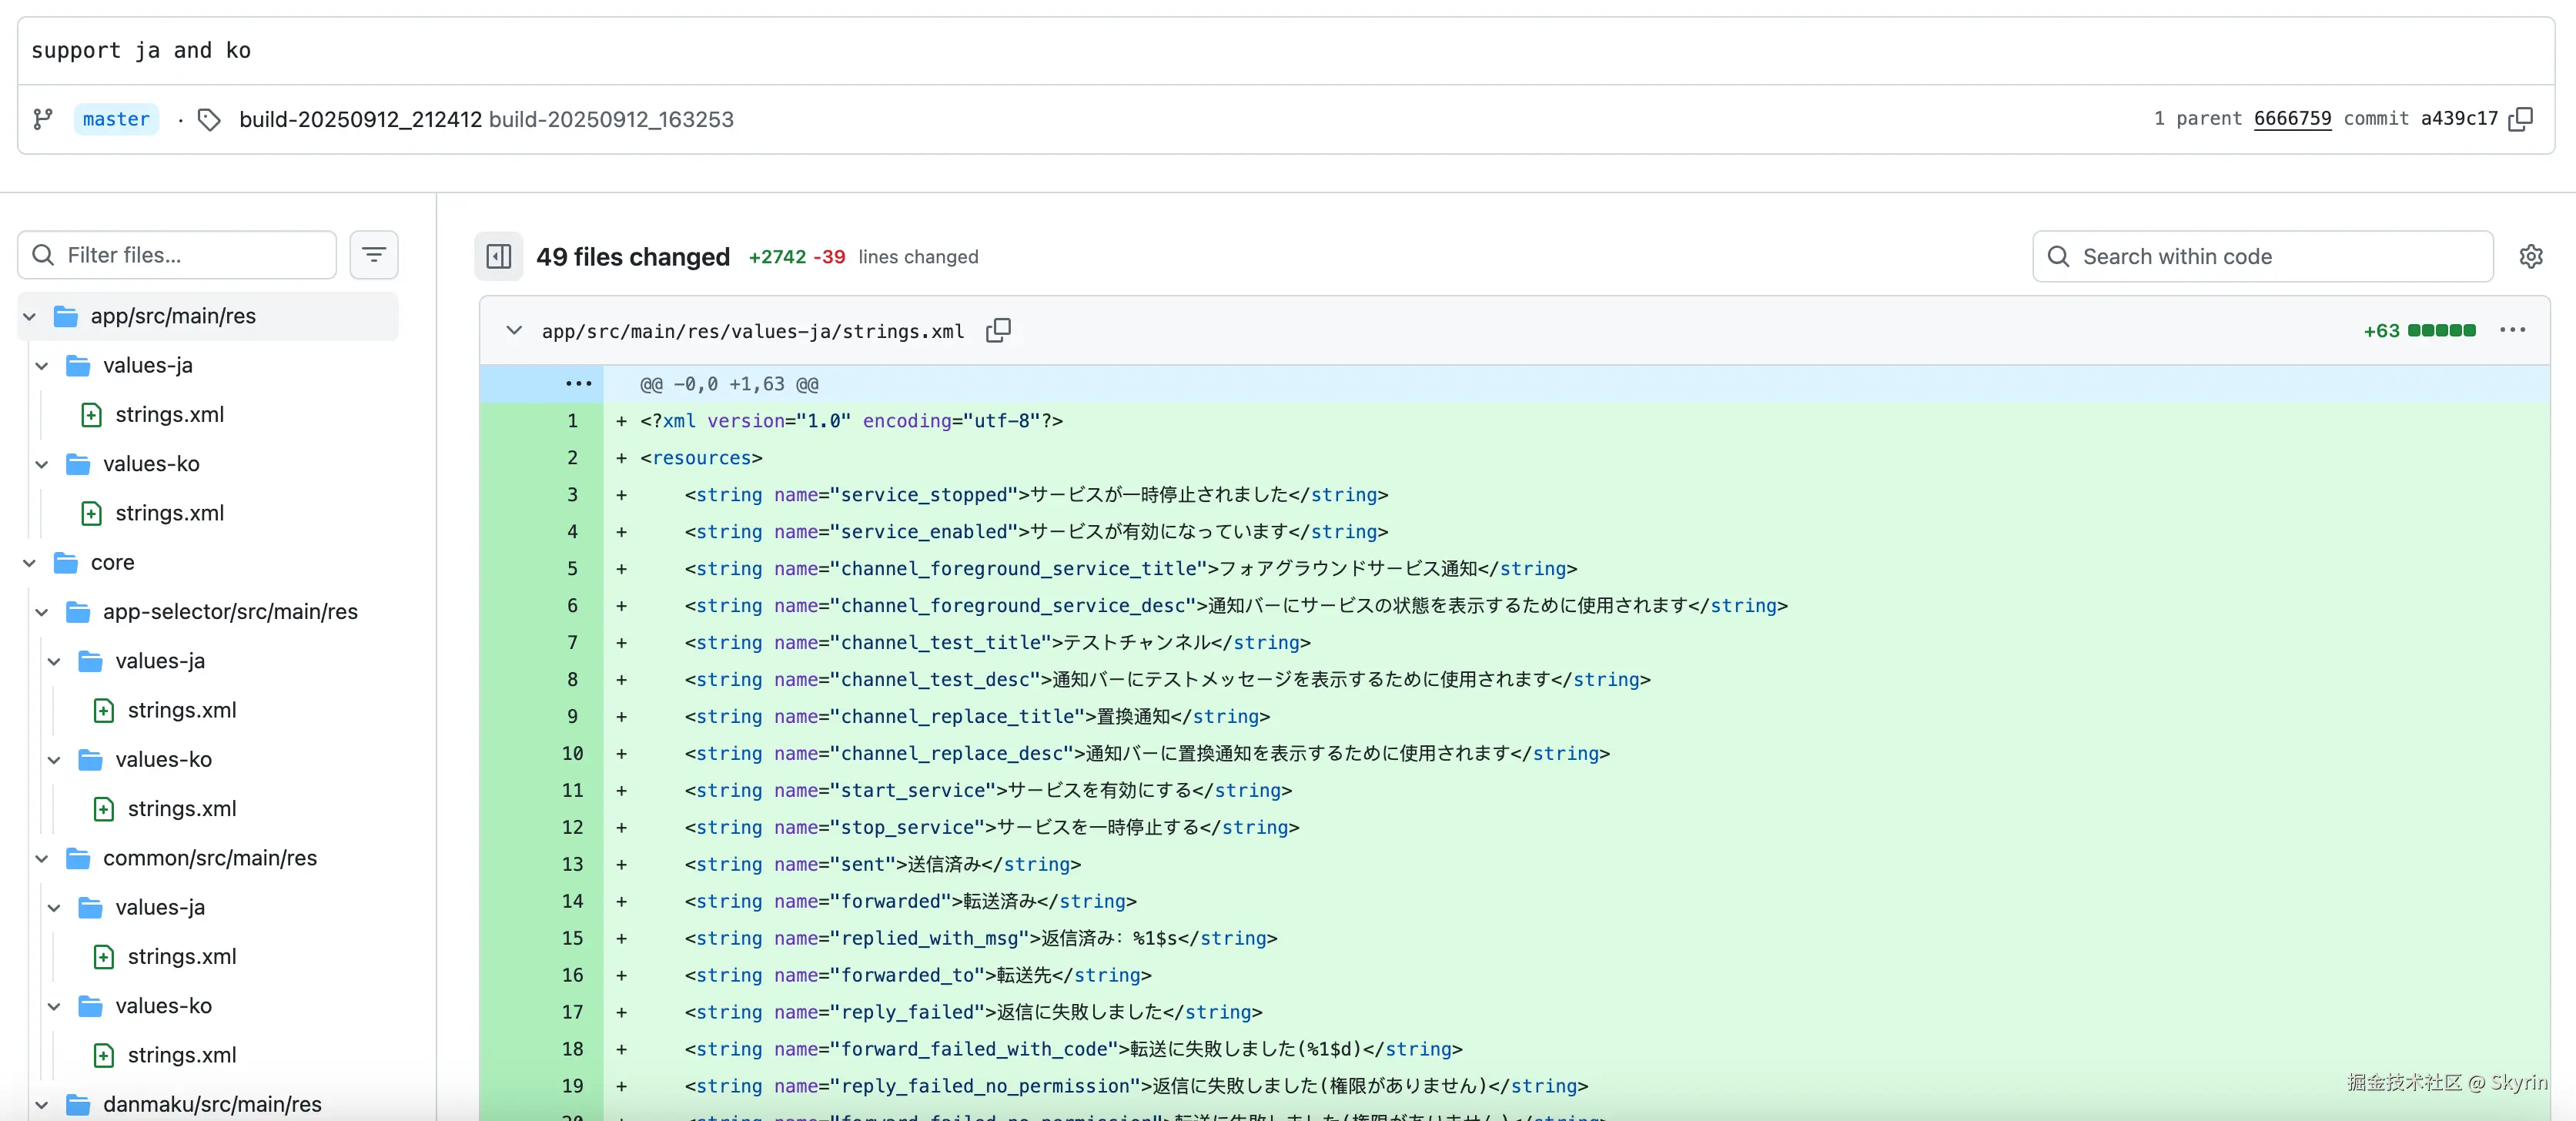Click the filter options icon beside Filter files
Image resolution: width=2576 pixels, height=1121 pixels.
(x=374, y=255)
